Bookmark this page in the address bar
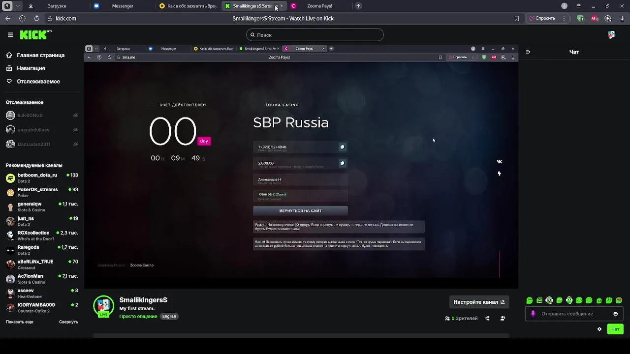This screenshot has width=630, height=354. (x=516, y=18)
